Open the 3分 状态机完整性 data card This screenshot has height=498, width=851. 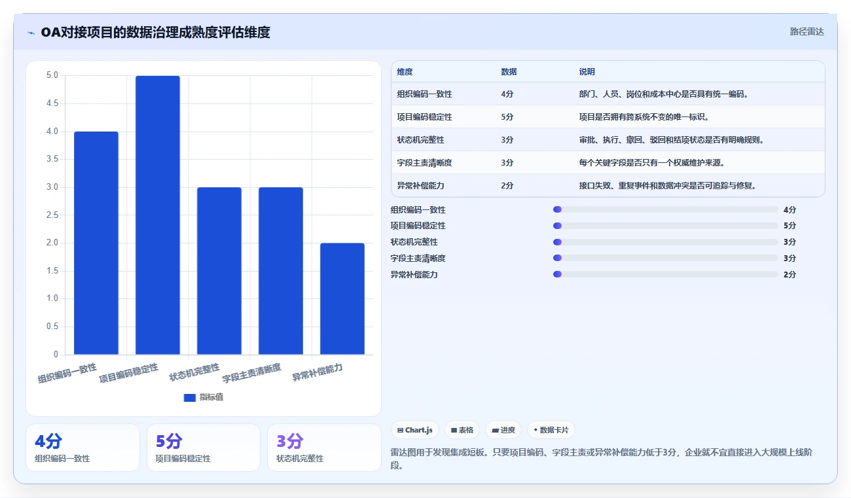[x=324, y=448]
